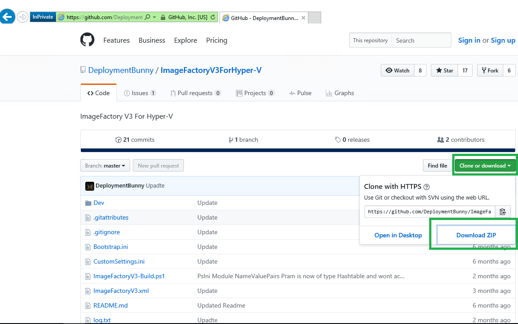Click the Sign in link
The height and width of the screenshot is (324, 518).
[x=469, y=40]
